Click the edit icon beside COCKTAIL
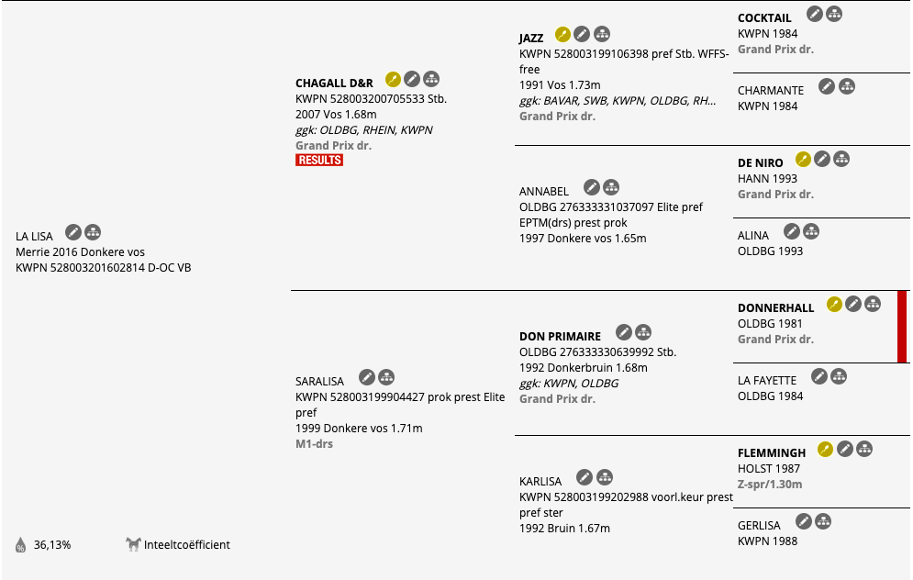Image resolution: width=913 pixels, height=580 pixels. coord(815,14)
